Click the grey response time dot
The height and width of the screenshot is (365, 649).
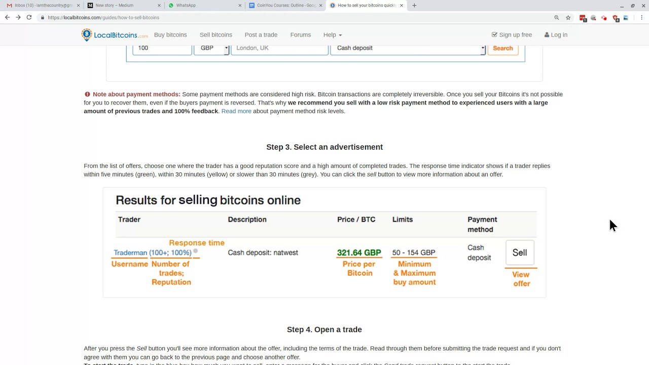(195, 251)
